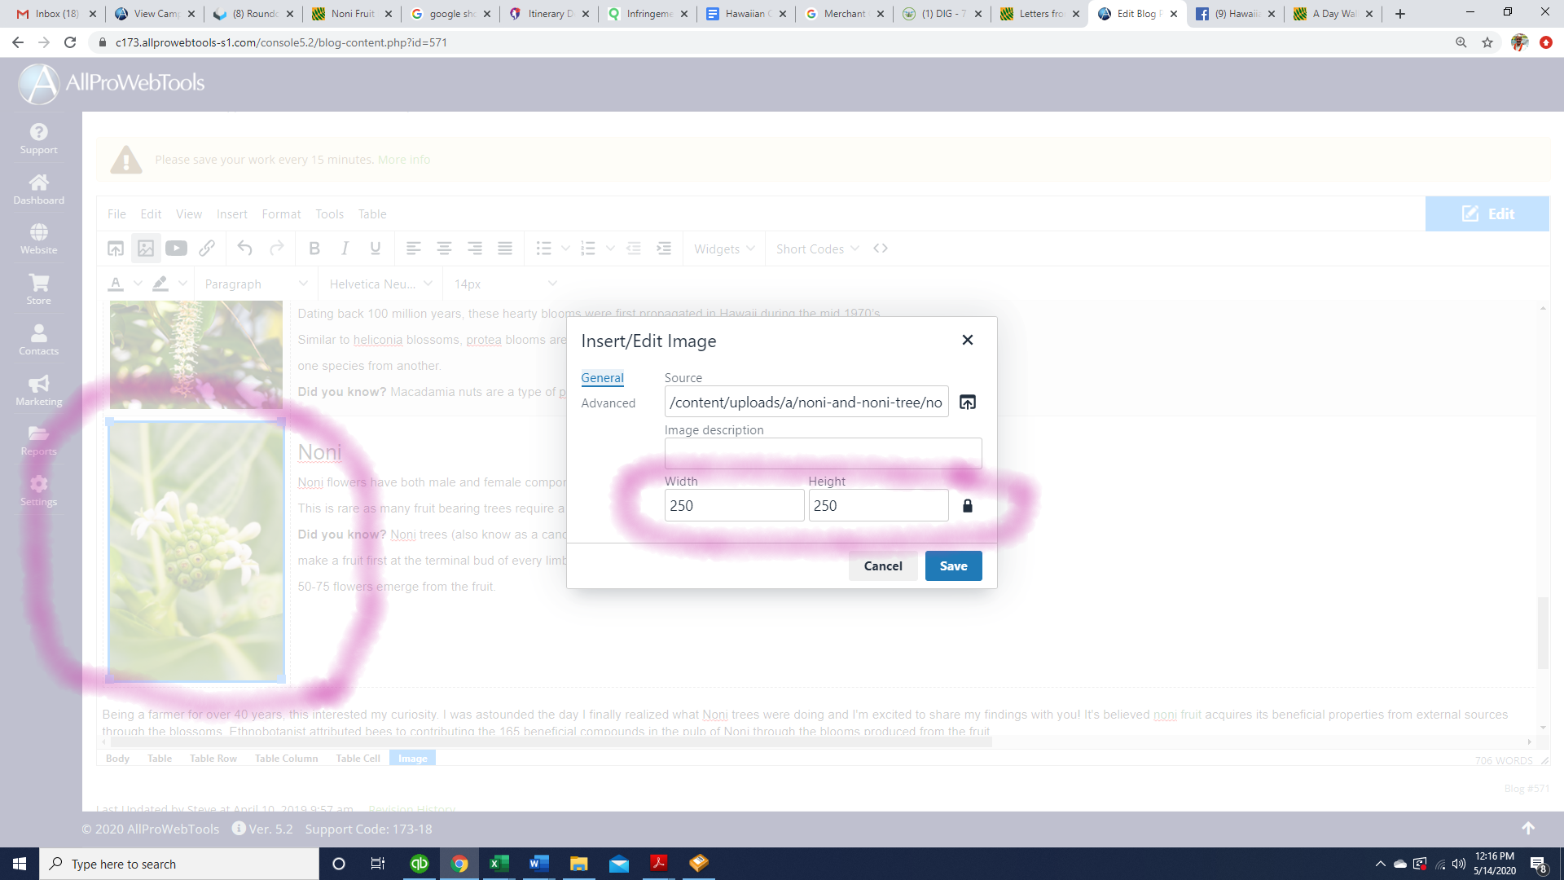This screenshot has height=880, width=1564.
Task: Open the Paragraph format dropdown
Action: coord(256,284)
